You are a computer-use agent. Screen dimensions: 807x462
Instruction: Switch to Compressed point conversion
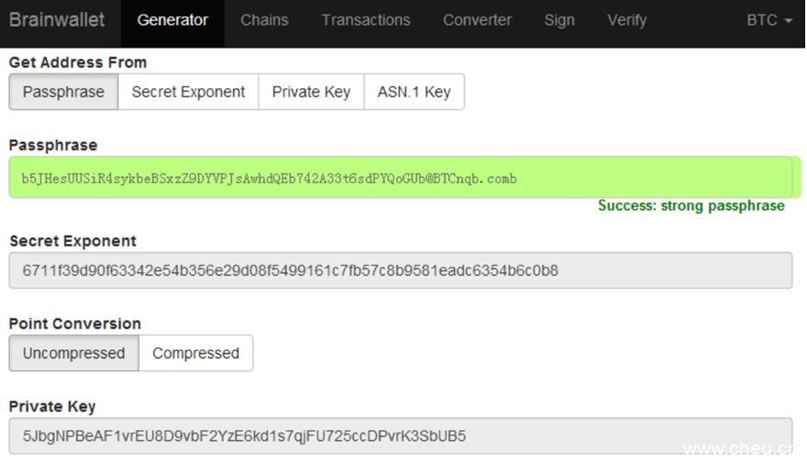point(195,353)
